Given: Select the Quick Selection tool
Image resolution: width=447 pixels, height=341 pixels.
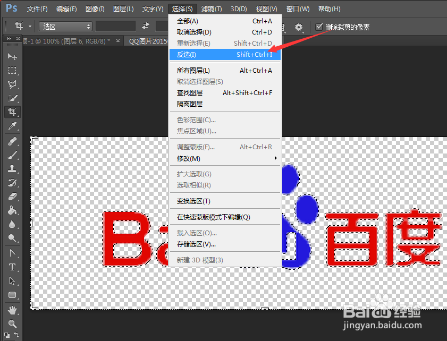Looking at the screenshot, I should click(x=12, y=98).
